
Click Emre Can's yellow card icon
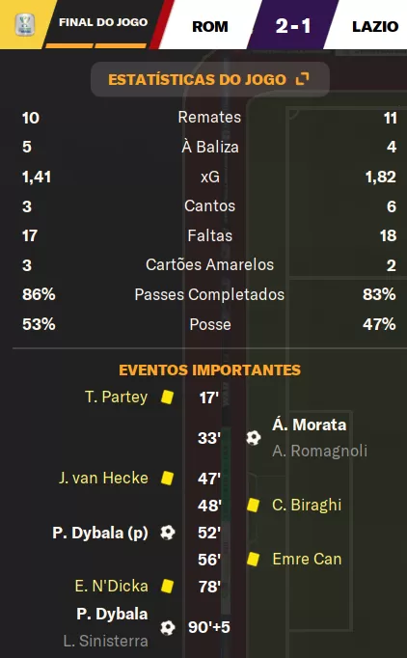pyautogui.click(x=253, y=559)
